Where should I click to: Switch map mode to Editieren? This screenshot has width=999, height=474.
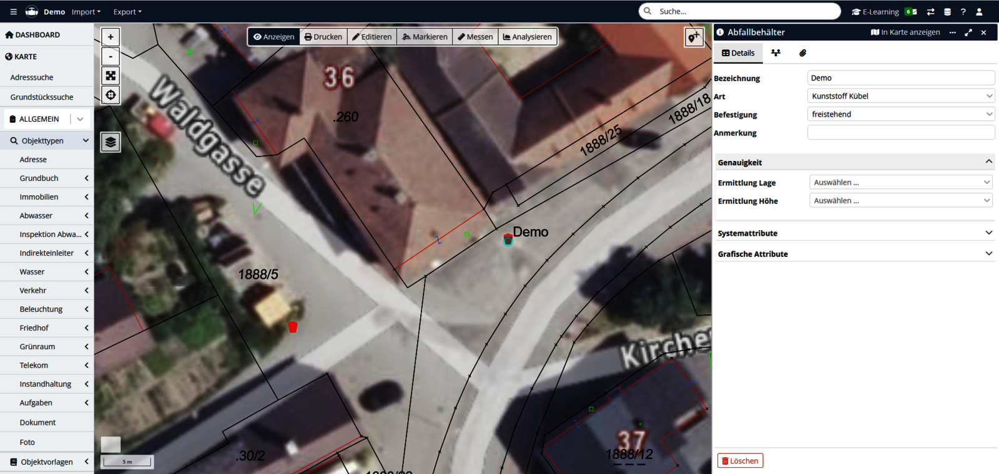372,37
